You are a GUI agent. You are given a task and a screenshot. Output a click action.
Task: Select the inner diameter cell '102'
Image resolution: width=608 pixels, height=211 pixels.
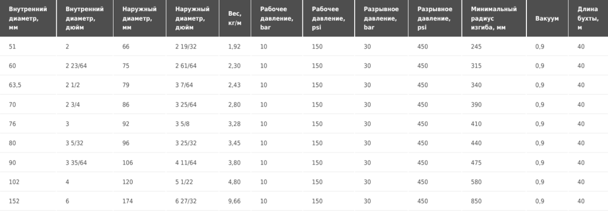[x=14, y=182]
